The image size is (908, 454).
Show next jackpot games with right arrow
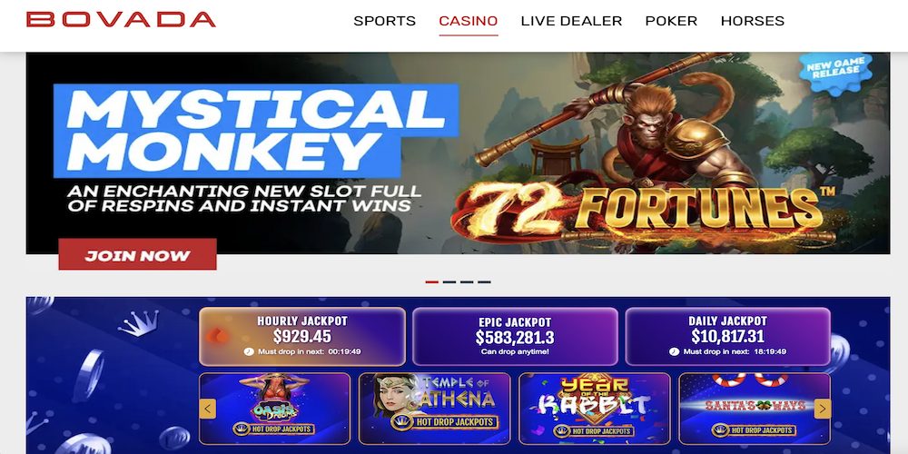coord(823,409)
